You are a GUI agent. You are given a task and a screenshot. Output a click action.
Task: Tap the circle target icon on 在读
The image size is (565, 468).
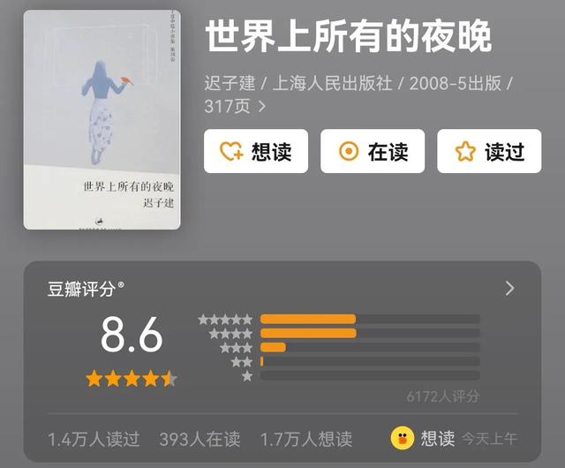coord(349,151)
